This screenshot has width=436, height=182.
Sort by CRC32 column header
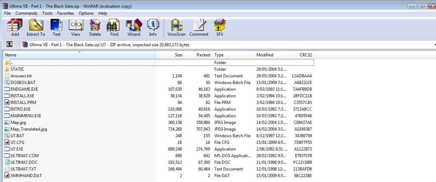302,55
